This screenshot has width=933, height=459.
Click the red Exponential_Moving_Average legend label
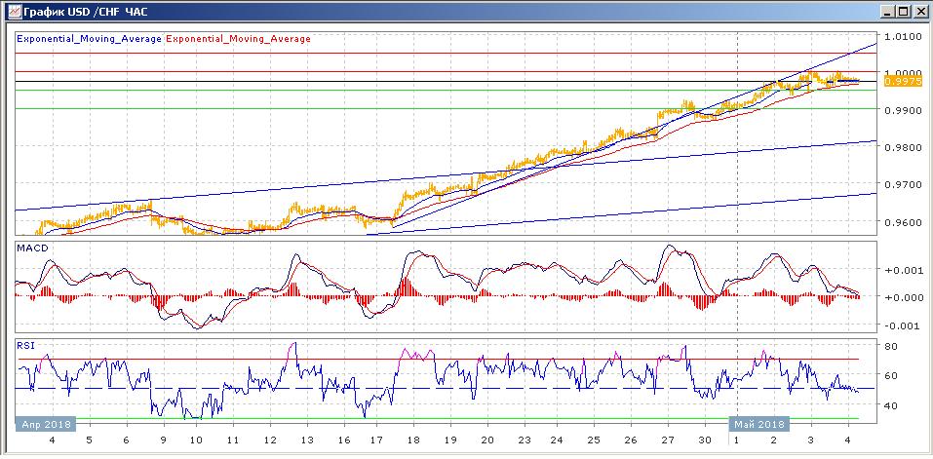[239, 39]
